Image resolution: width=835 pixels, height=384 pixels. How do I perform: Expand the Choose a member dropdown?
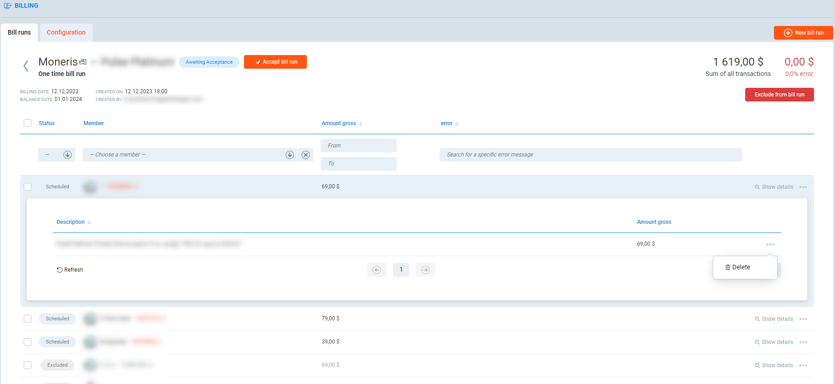pos(290,155)
